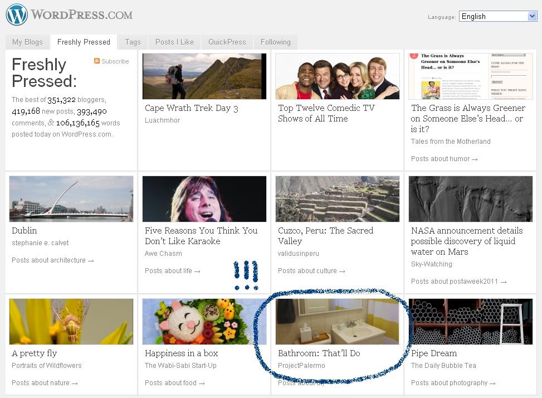Open the Cape Wrath Trek hiker thumbnail
Image resolution: width=542 pixels, height=398 pixels.
click(204, 76)
